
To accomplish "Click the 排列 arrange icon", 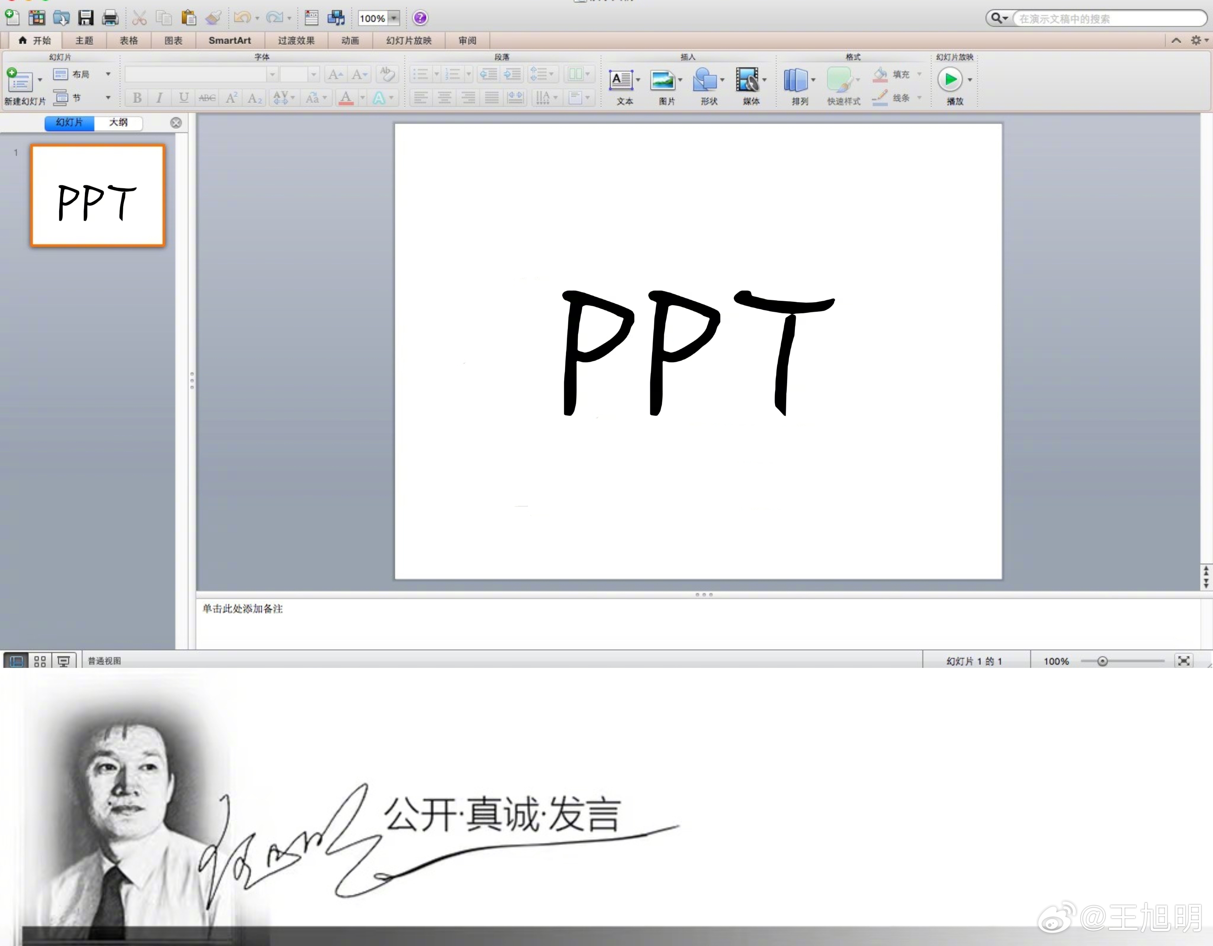I will point(795,80).
